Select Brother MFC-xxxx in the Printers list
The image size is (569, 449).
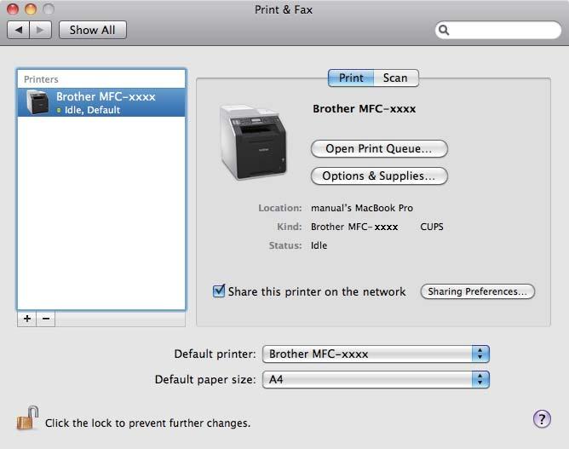point(101,102)
